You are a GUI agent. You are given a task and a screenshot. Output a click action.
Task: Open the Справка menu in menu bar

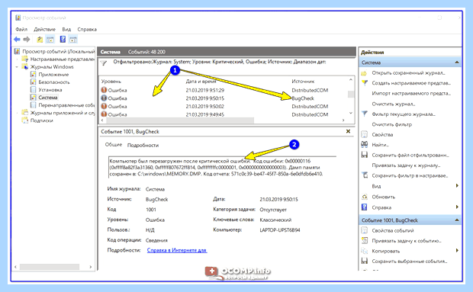point(87,29)
